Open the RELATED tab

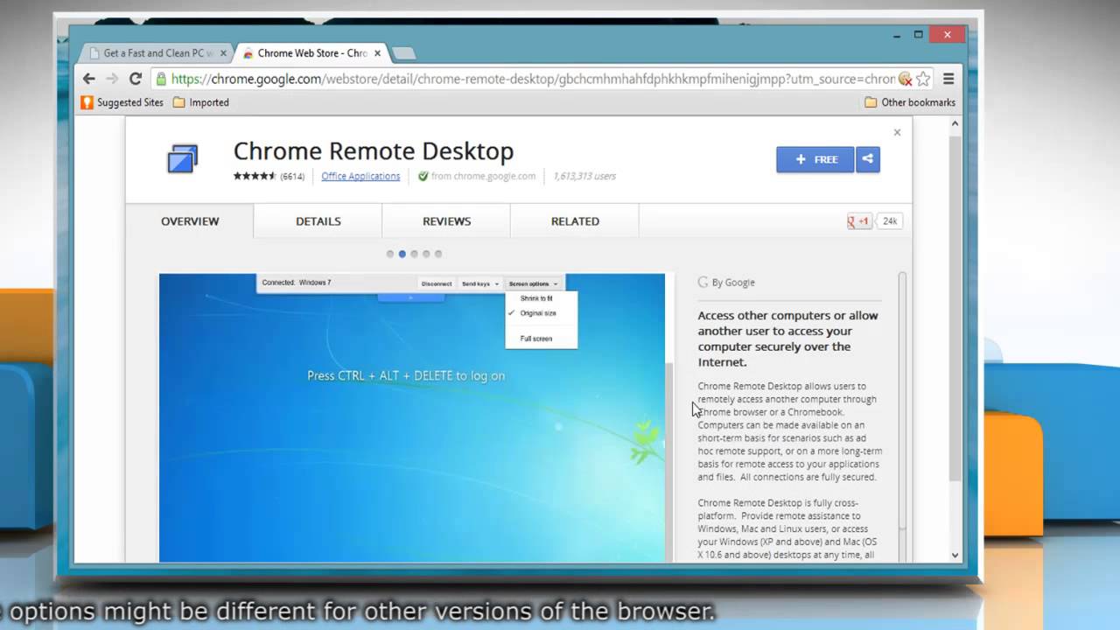575,221
